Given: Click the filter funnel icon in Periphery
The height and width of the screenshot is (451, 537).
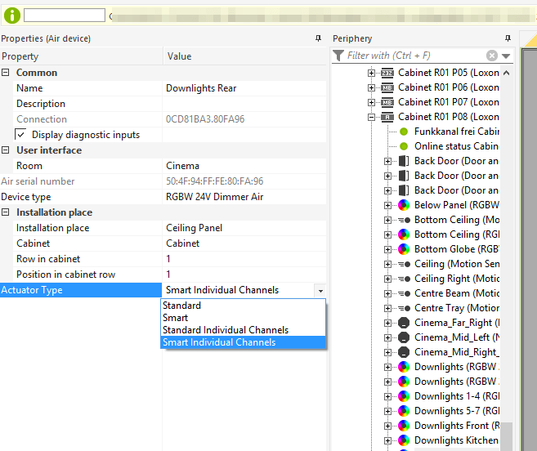Looking at the screenshot, I should (338, 56).
